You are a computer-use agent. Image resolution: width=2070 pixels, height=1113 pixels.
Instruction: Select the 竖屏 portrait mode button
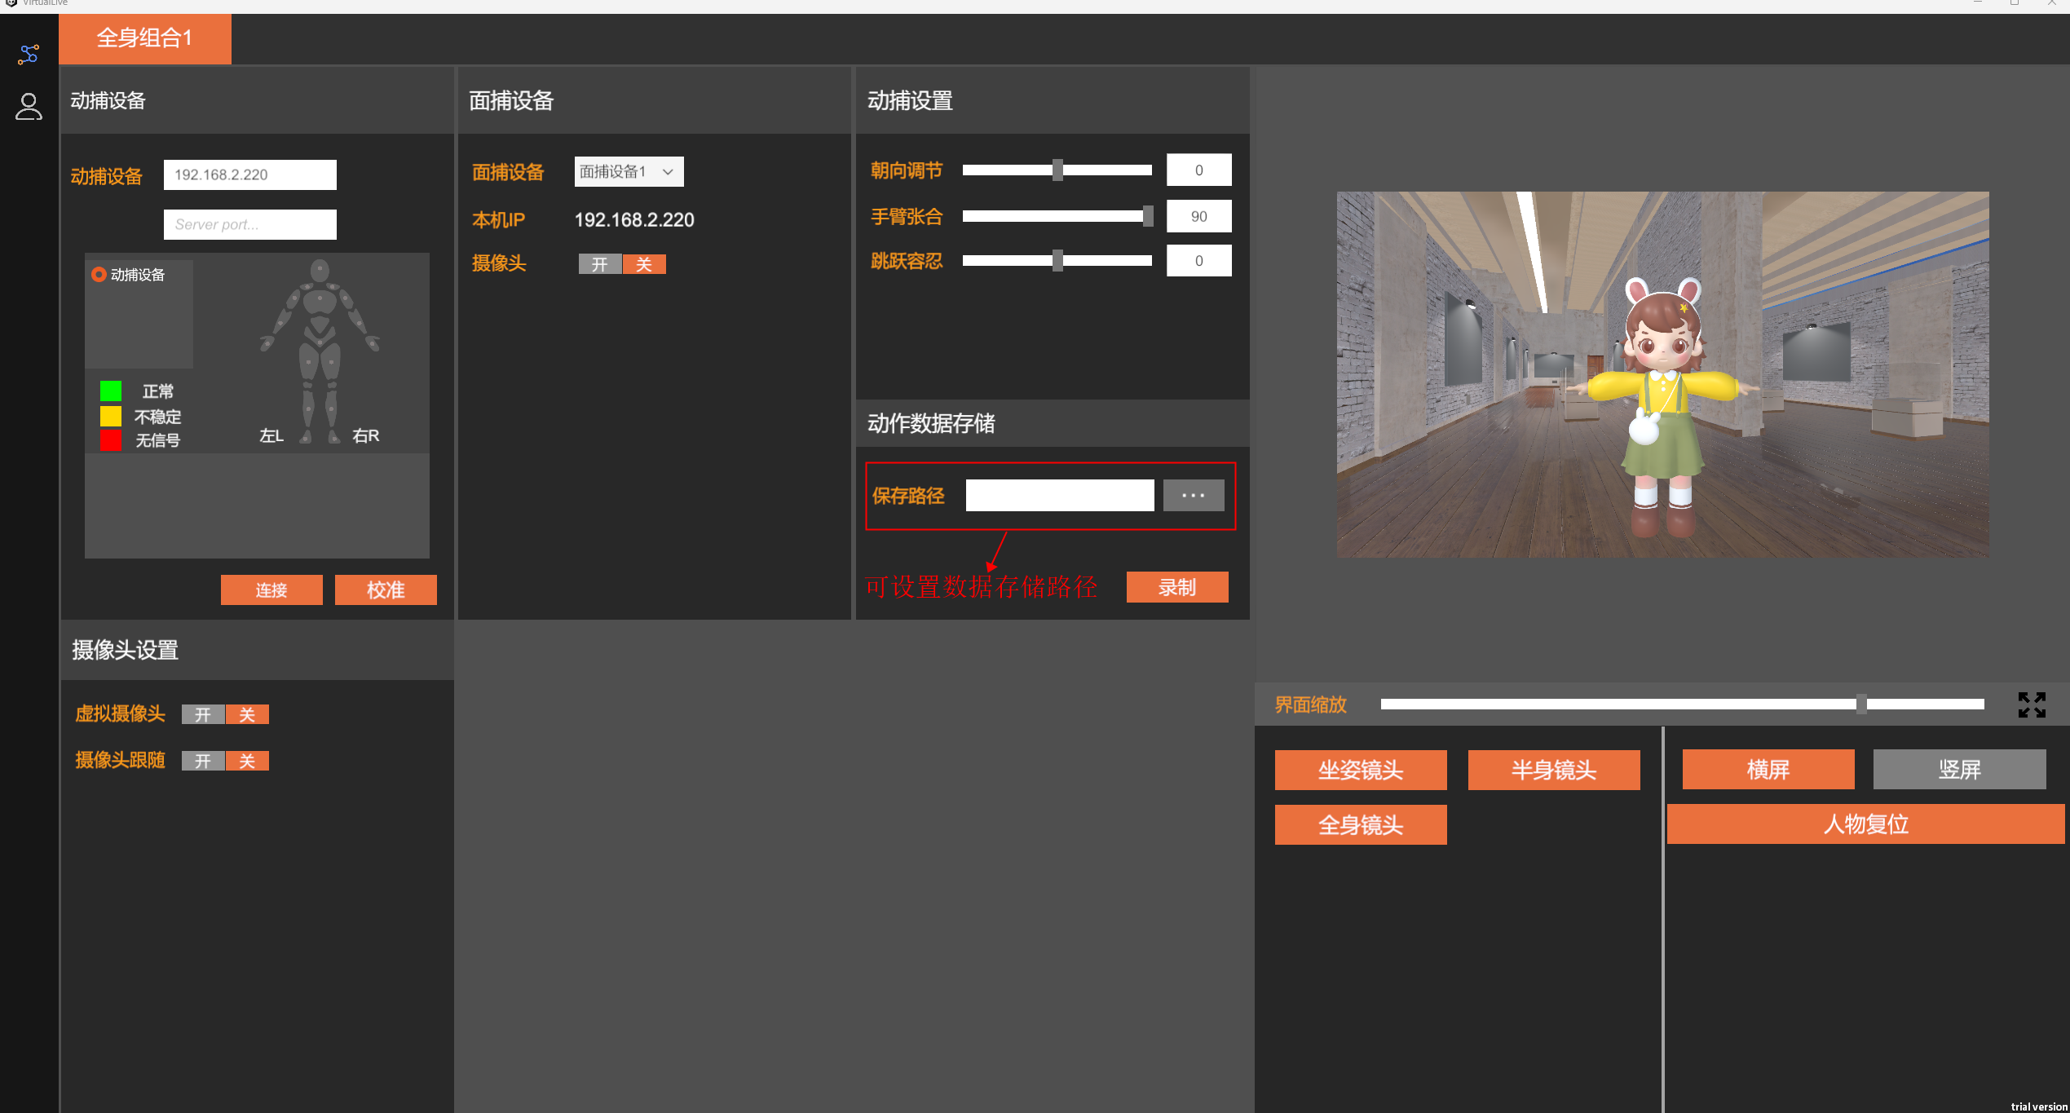[x=1958, y=770]
